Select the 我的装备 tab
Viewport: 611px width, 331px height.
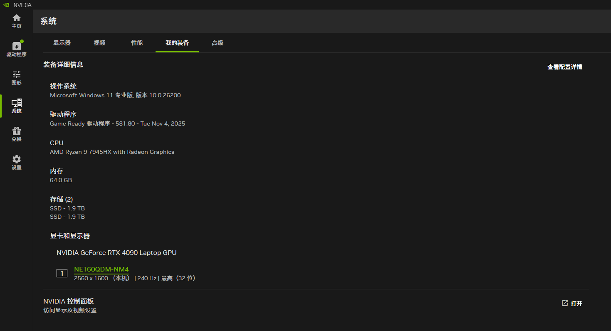[177, 43]
